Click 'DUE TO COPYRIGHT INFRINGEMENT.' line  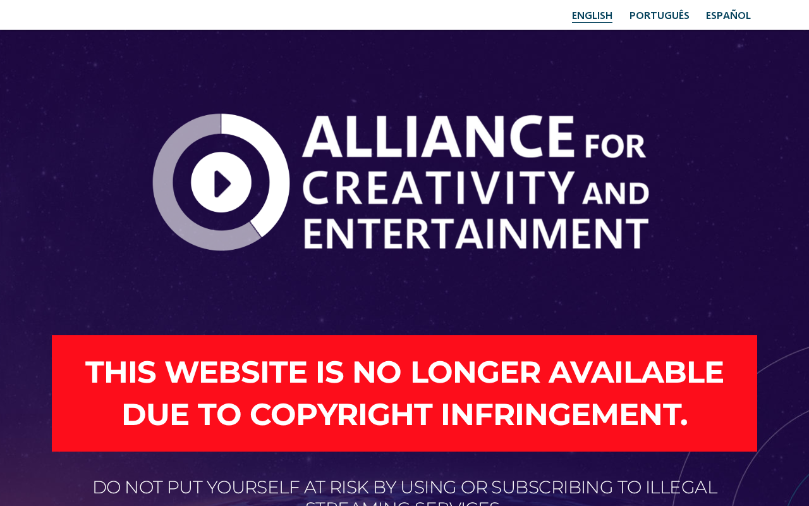coord(404,415)
